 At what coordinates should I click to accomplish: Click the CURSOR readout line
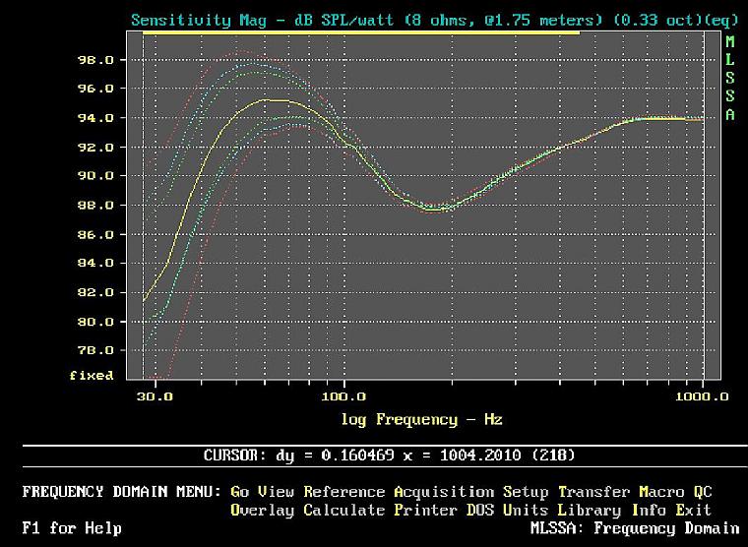click(390, 456)
